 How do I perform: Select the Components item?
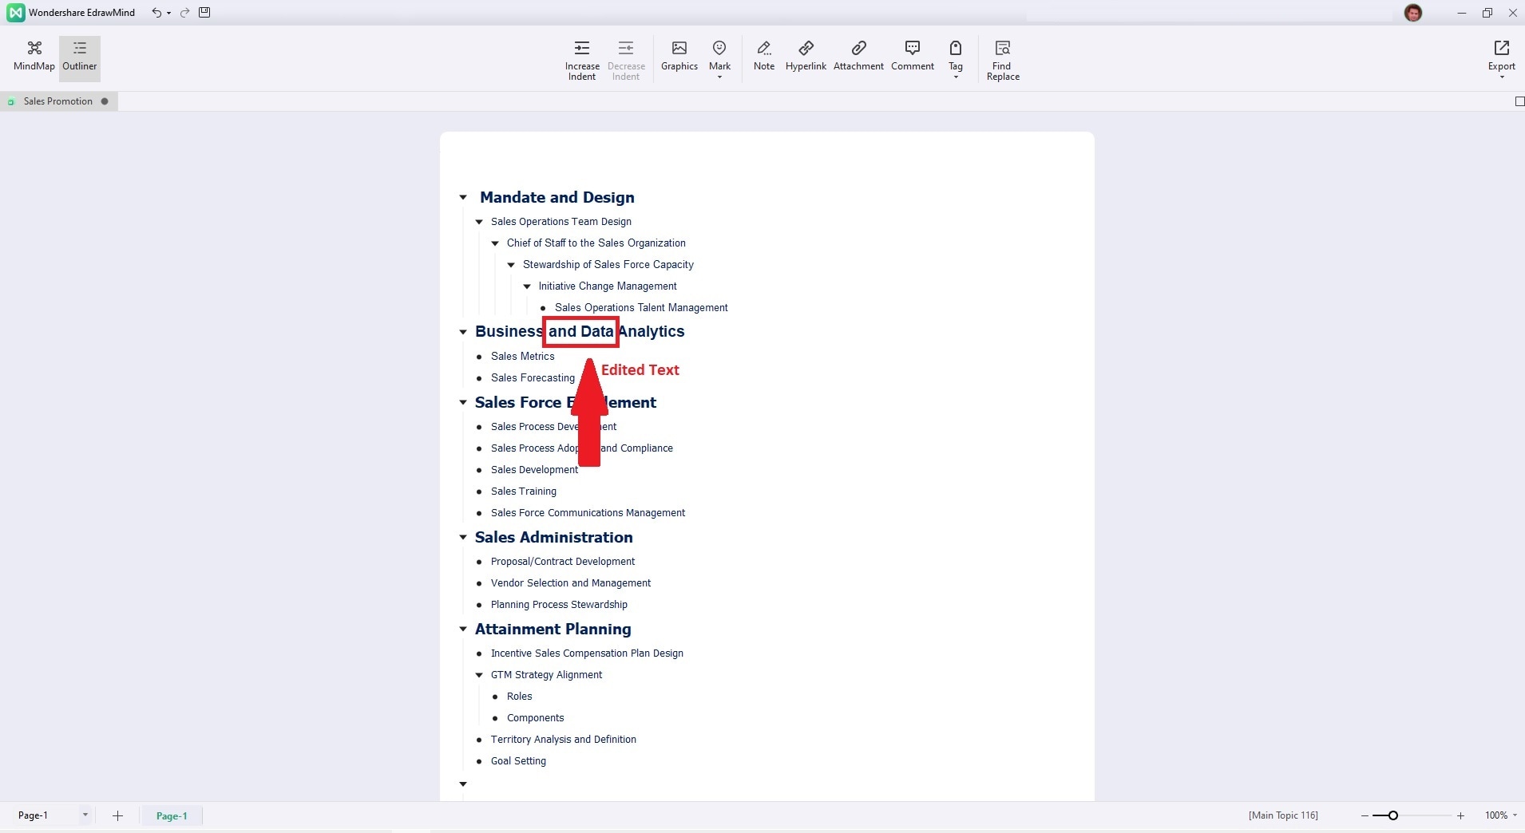point(535,718)
